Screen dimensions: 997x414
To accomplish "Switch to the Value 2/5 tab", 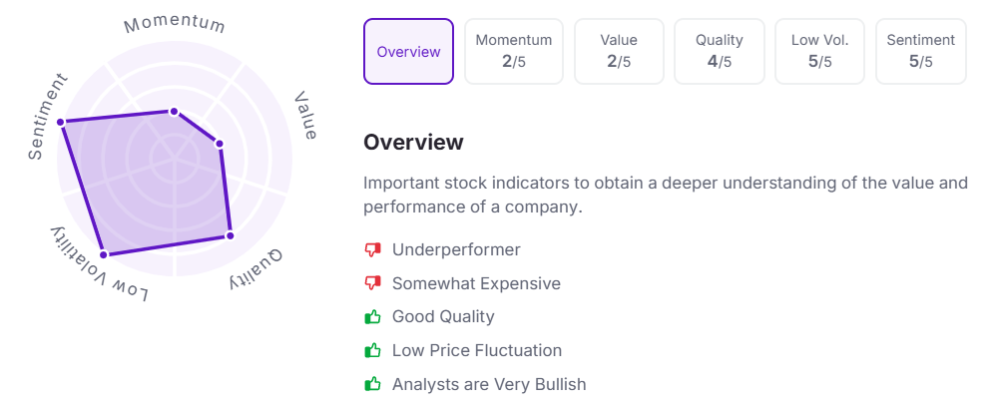I will [619, 51].
